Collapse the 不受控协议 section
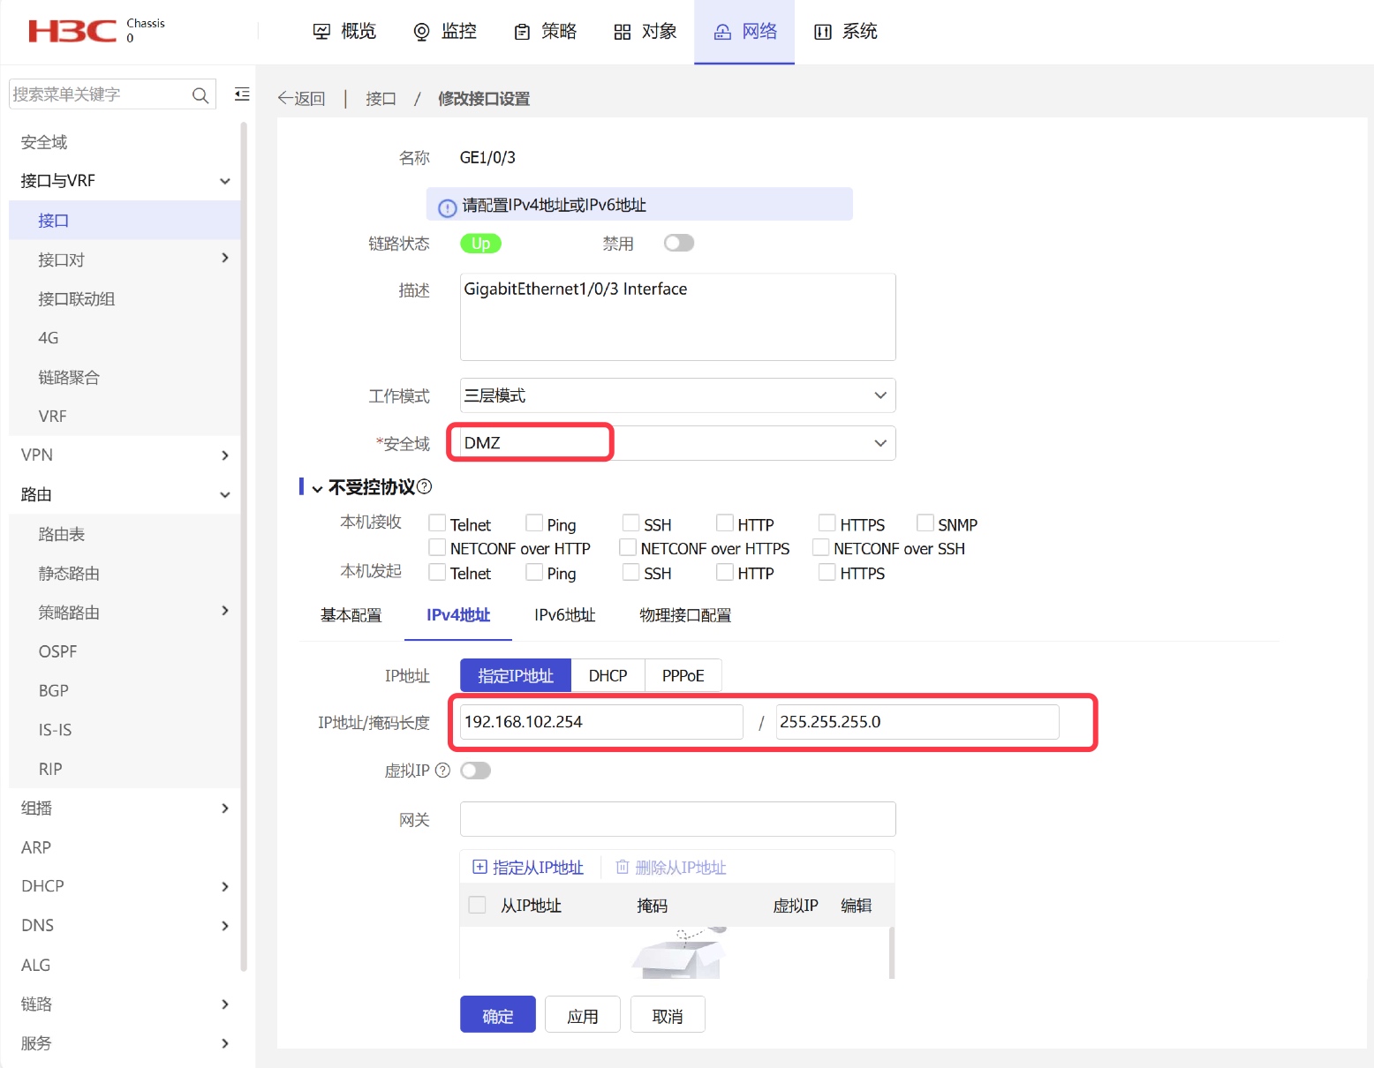Viewport: 1374px width, 1068px height. (x=317, y=488)
